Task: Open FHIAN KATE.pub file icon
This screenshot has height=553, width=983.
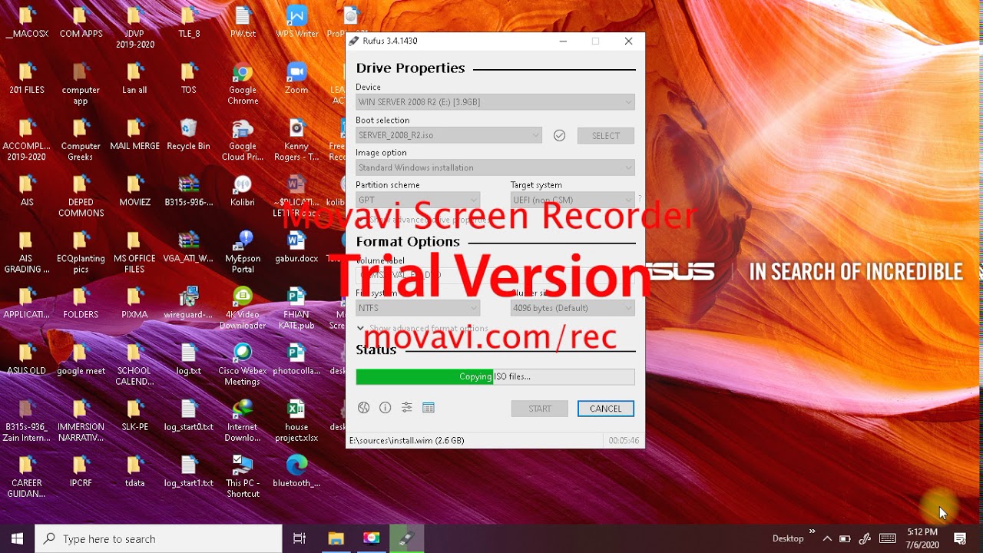Action: pos(296,309)
